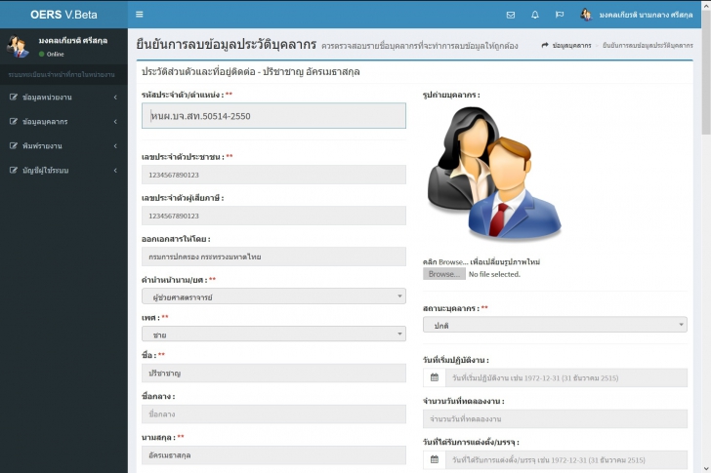Click ระบบทะเบียนเจ้าหน้าที่ภายในหน่วยงาน sidebar header text
The height and width of the screenshot is (473, 711).
62,75
